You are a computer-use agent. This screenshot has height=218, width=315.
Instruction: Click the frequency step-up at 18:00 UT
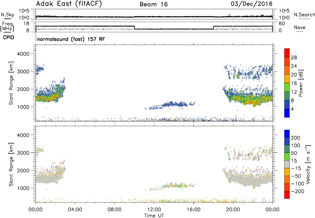tap(213, 28)
